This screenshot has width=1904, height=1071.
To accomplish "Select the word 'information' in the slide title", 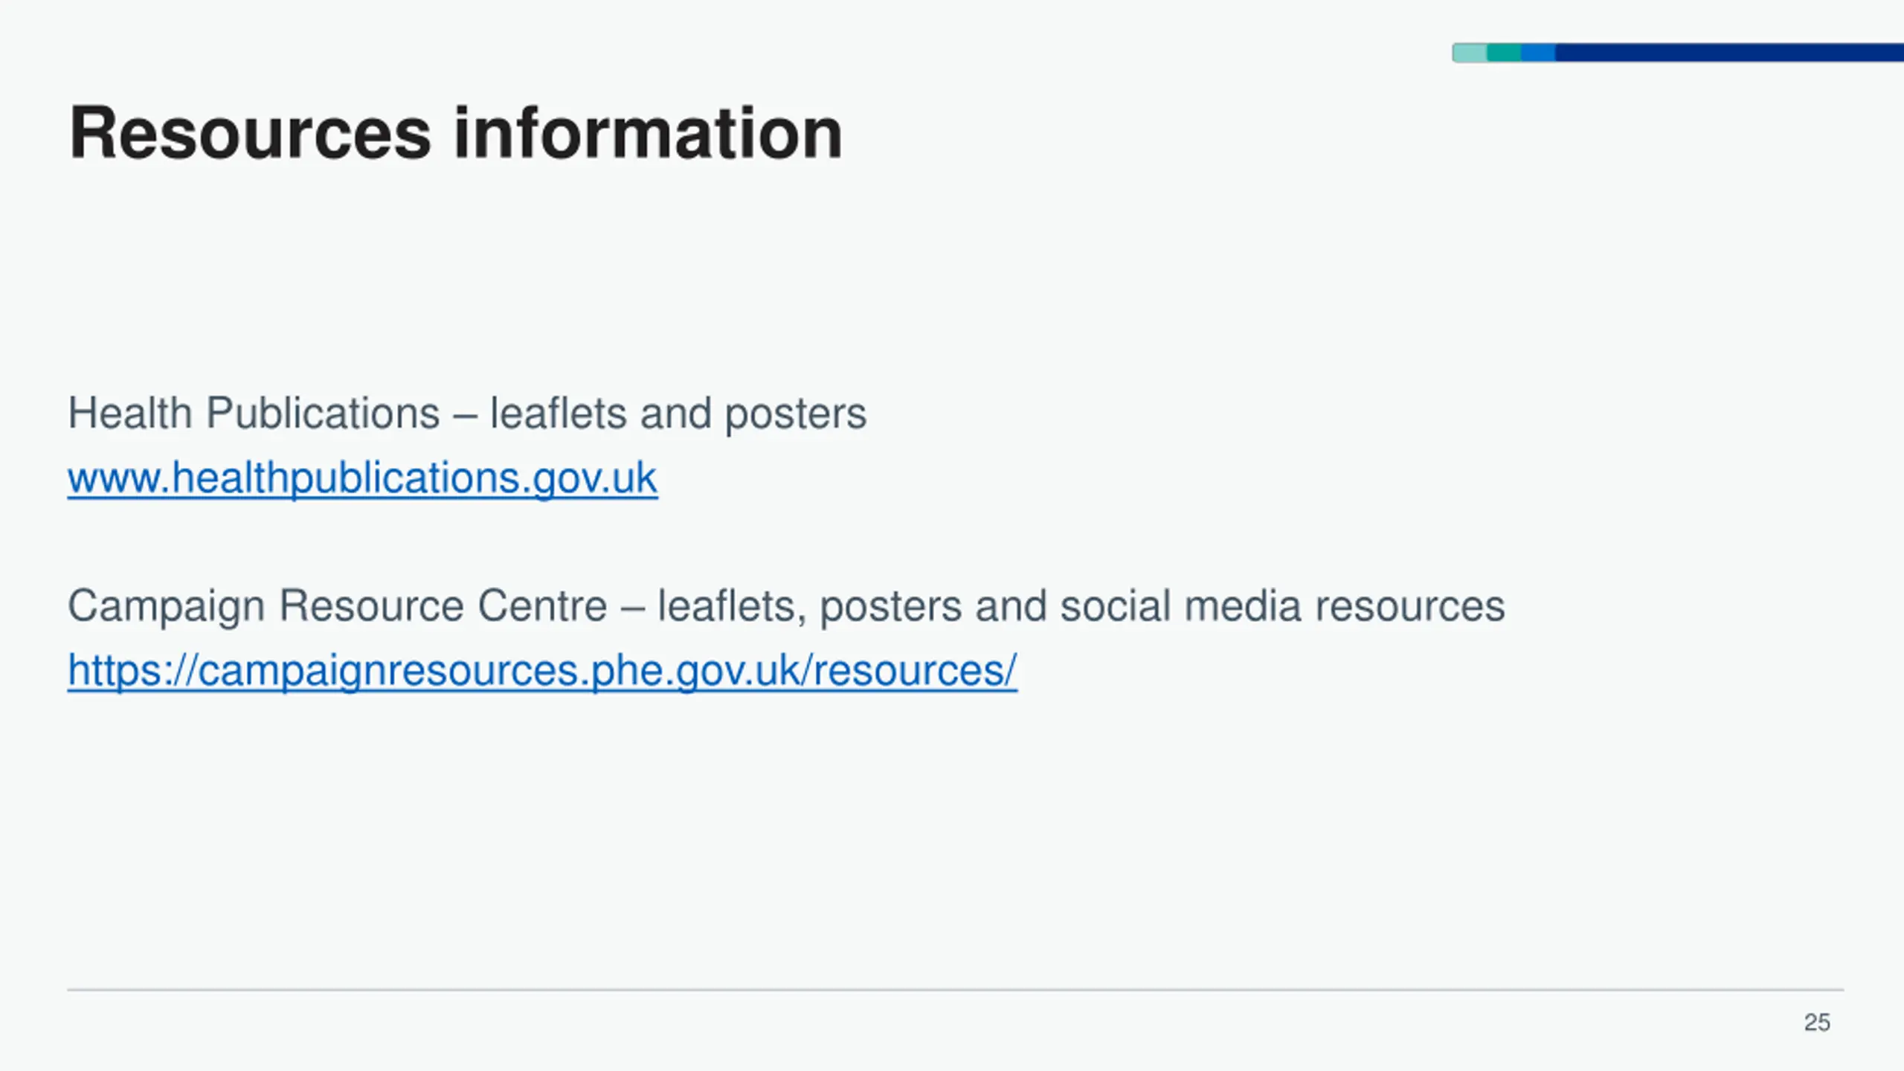I will [647, 134].
